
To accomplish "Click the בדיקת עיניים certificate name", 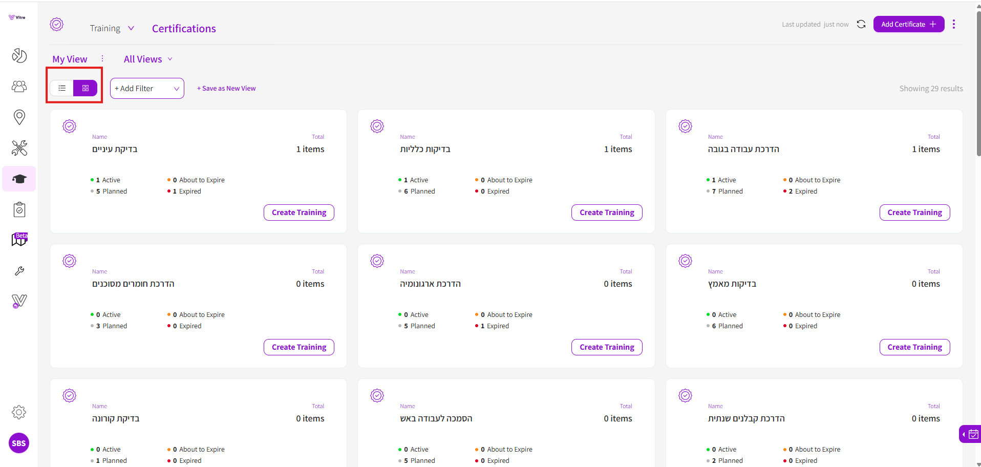I will point(115,149).
